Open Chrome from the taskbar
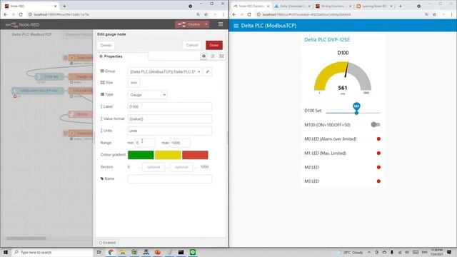Viewport: 457px width, 257px height. click(111, 252)
